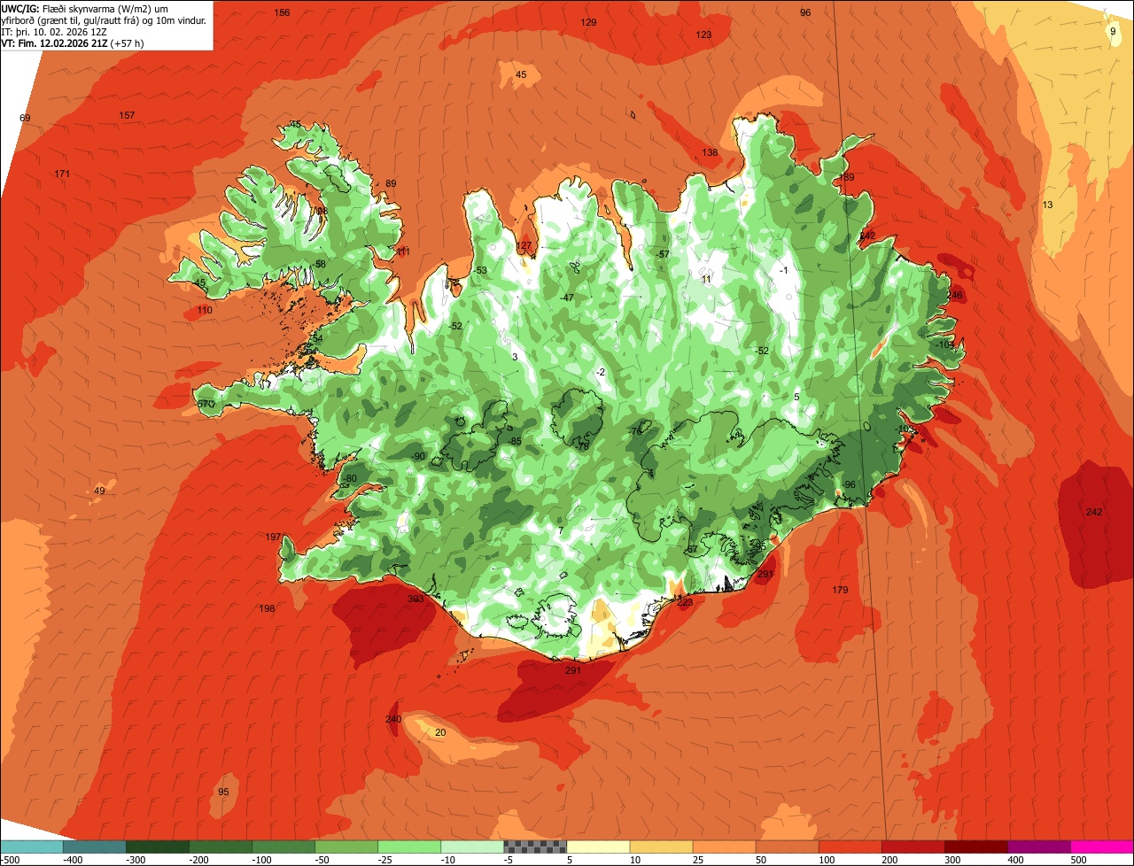Click the pale green -10 to -5 swatch
1134x866 pixels.
coord(472,847)
